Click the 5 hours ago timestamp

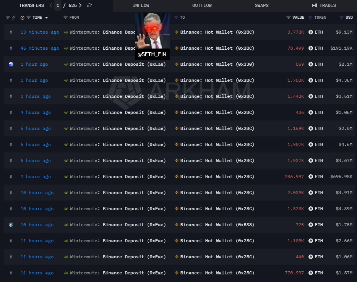(36, 128)
